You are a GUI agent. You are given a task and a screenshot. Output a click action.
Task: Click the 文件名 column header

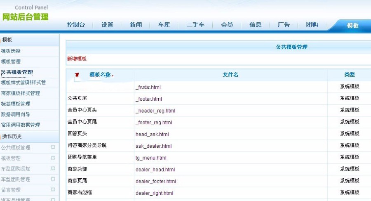pyautogui.click(x=230, y=75)
